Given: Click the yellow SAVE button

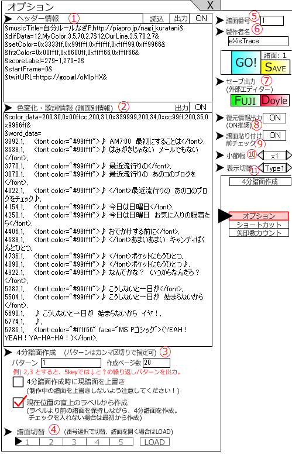Looking at the screenshot, I should [x=275, y=67].
